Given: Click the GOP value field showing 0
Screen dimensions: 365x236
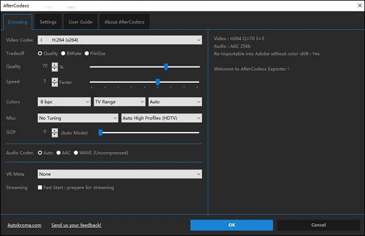Looking at the screenshot, I should pyautogui.click(x=44, y=132).
